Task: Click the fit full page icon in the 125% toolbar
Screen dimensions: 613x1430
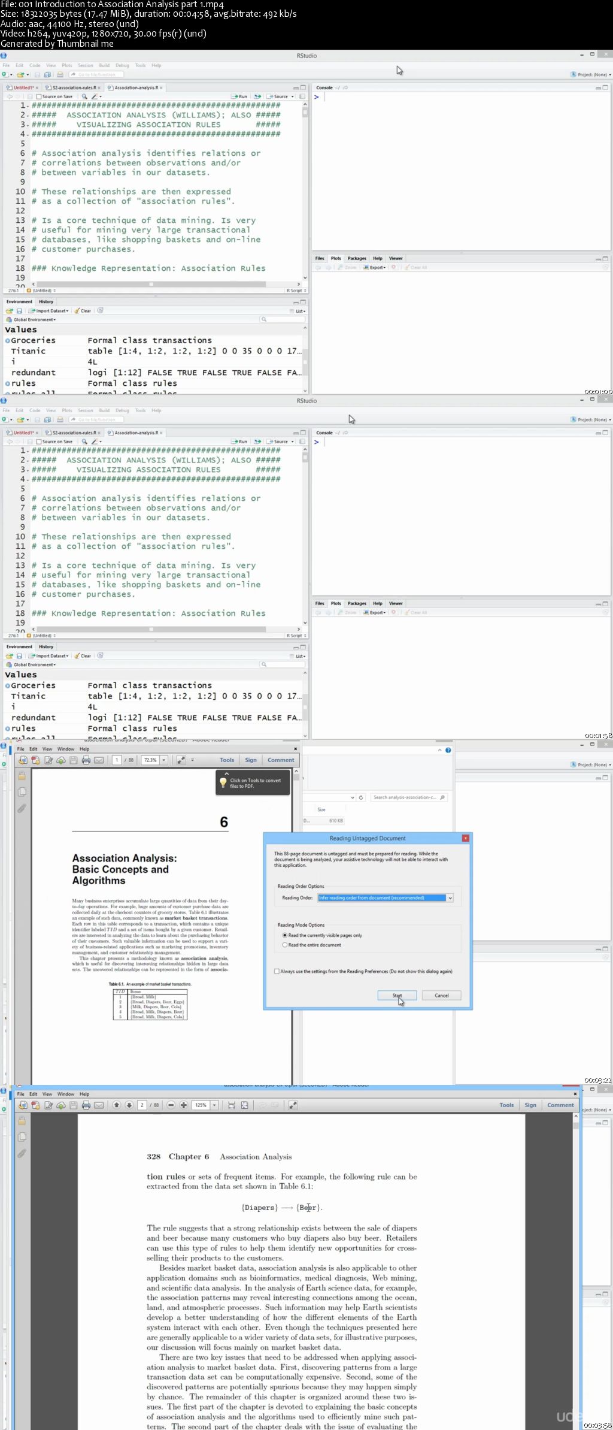Action: (244, 1105)
